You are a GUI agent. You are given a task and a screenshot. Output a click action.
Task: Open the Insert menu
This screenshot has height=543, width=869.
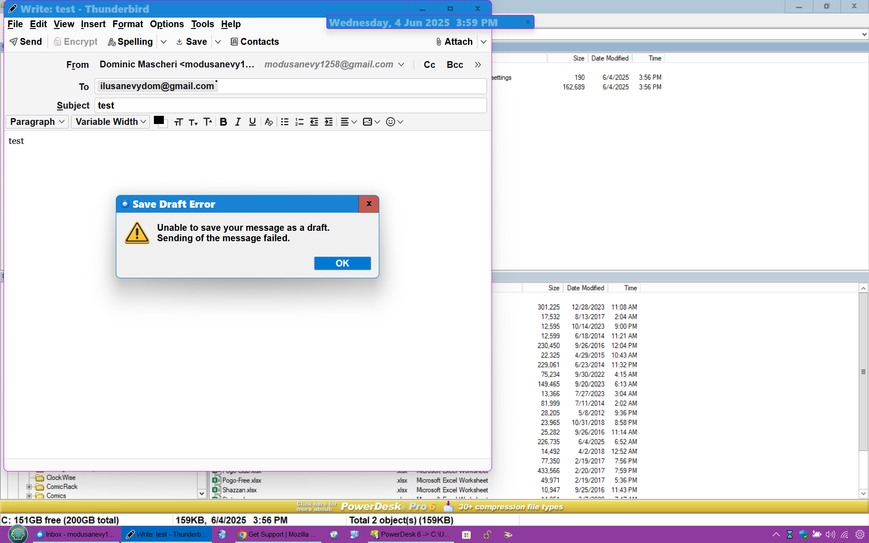coord(93,24)
